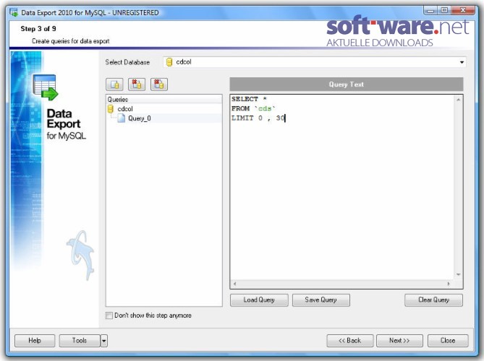
Task: Click the "LIMIT 0 , 30" line
Action: pos(258,118)
